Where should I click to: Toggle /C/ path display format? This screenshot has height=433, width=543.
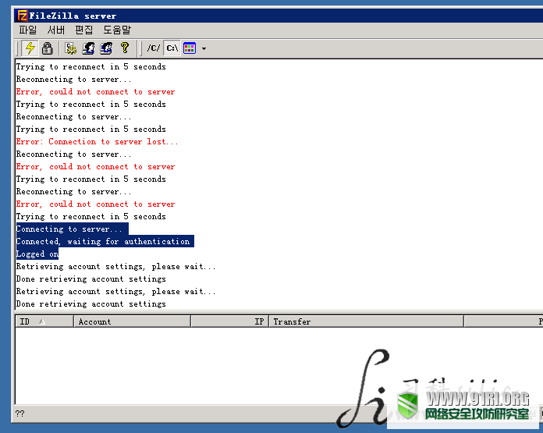point(154,48)
